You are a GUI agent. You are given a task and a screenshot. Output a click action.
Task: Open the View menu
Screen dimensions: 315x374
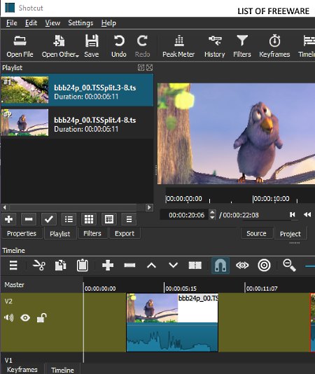(x=52, y=23)
